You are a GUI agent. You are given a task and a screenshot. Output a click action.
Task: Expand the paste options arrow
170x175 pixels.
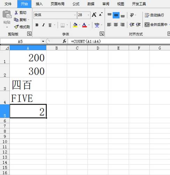7,27
